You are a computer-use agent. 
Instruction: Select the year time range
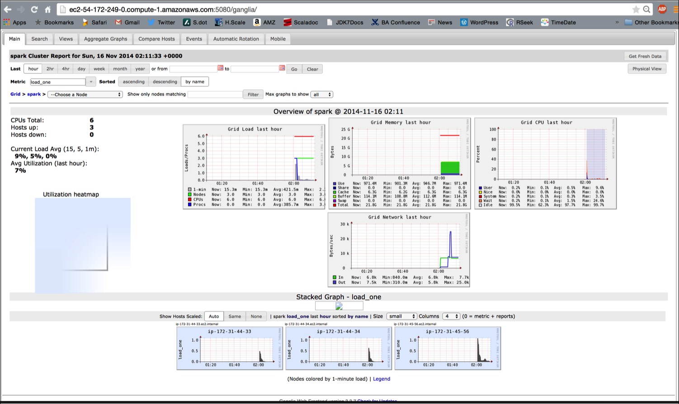tap(140, 69)
